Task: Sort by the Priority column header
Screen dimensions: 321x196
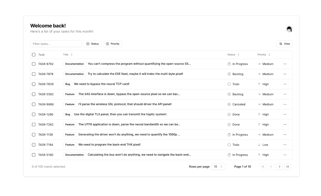Action: [264, 55]
